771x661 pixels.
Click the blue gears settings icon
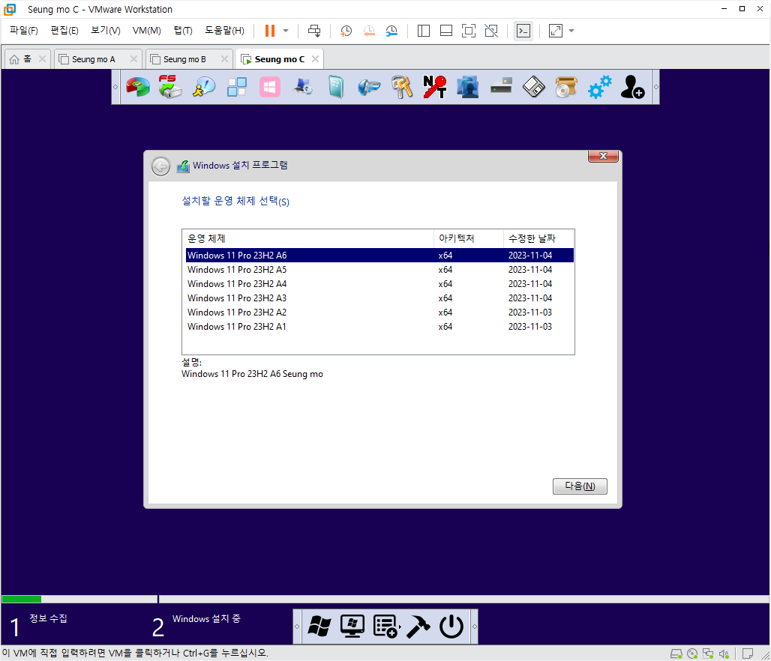pyautogui.click(x=599, y=87)
